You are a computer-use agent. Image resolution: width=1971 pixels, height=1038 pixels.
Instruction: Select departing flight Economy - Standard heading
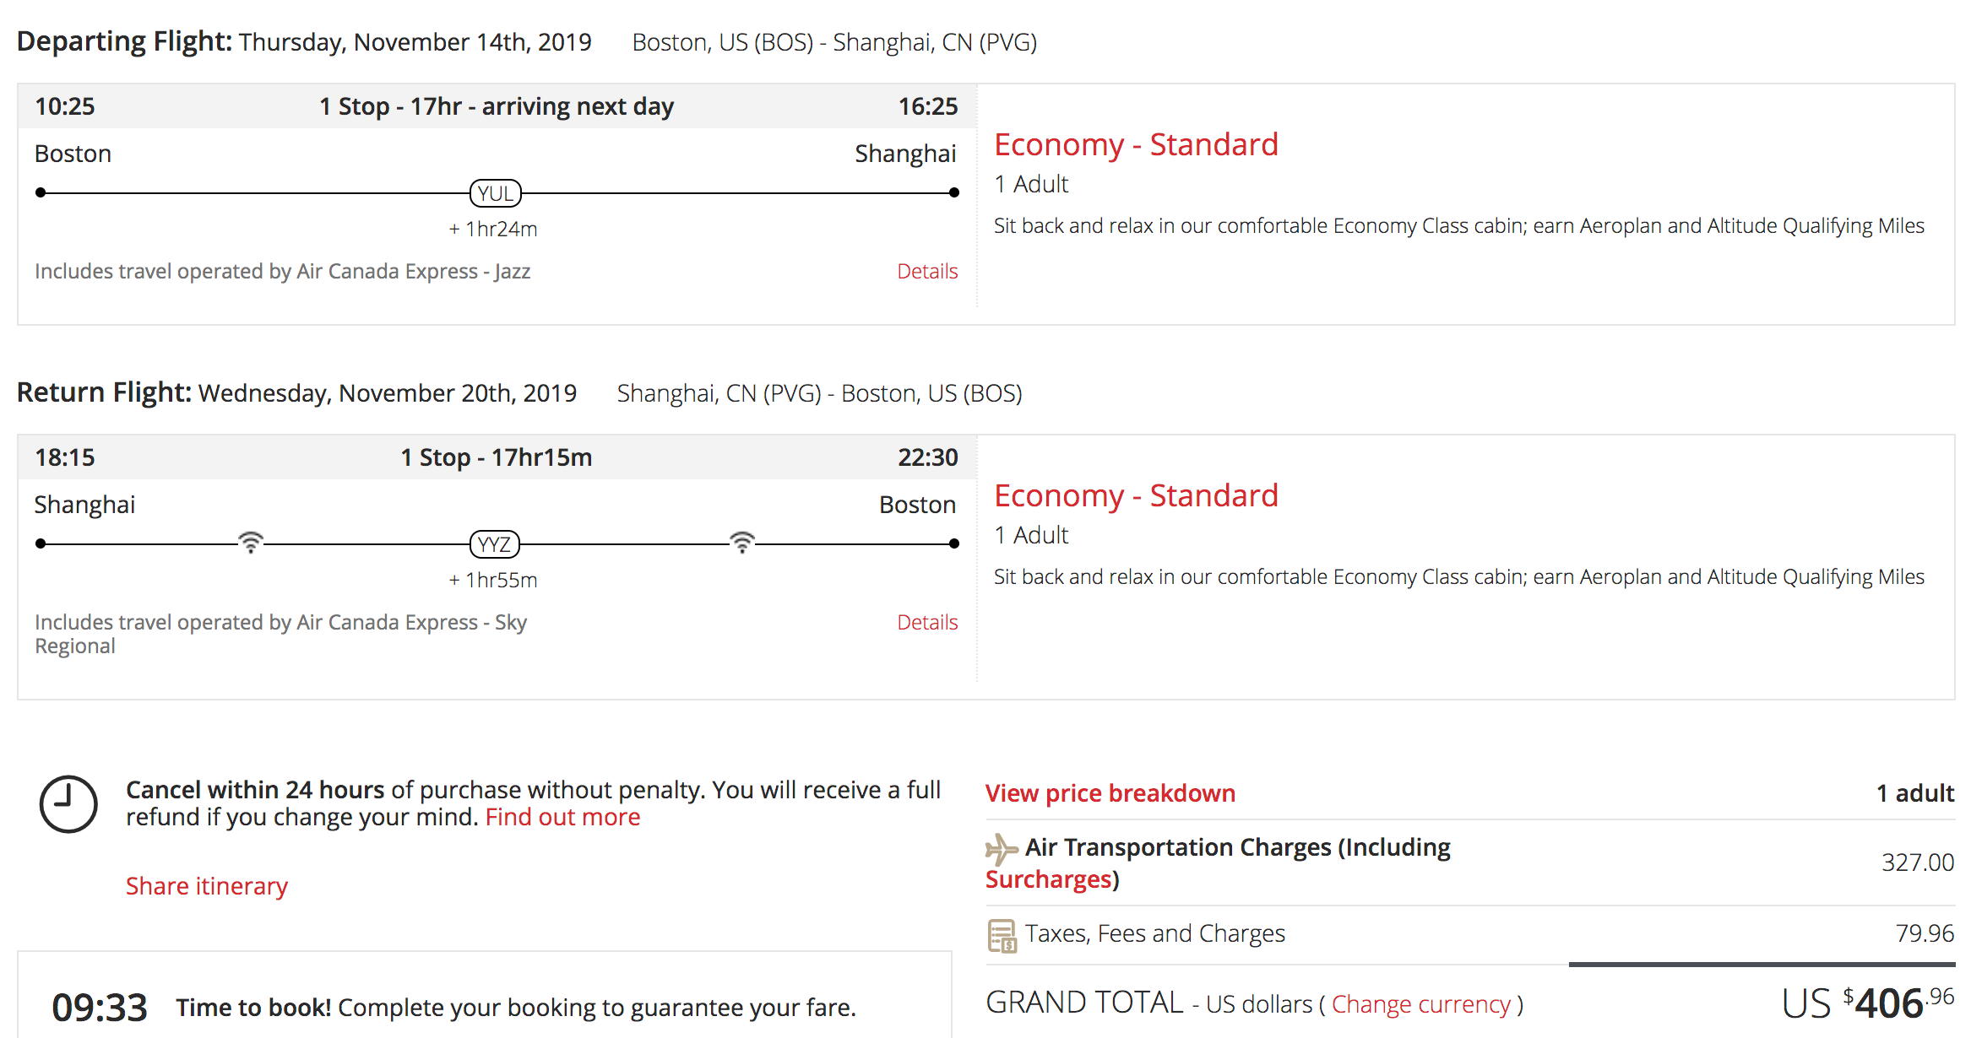point(1136,144)
